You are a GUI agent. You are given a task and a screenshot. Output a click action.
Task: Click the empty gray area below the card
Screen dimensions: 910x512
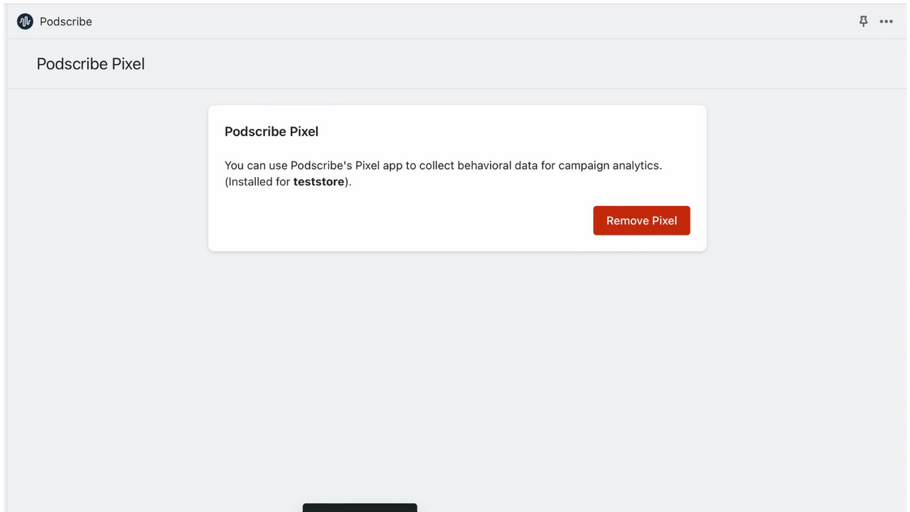tap(455, 370)
